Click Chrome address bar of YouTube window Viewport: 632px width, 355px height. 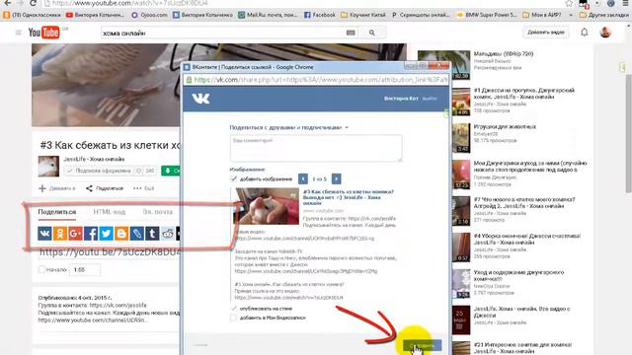pos(302,3)
